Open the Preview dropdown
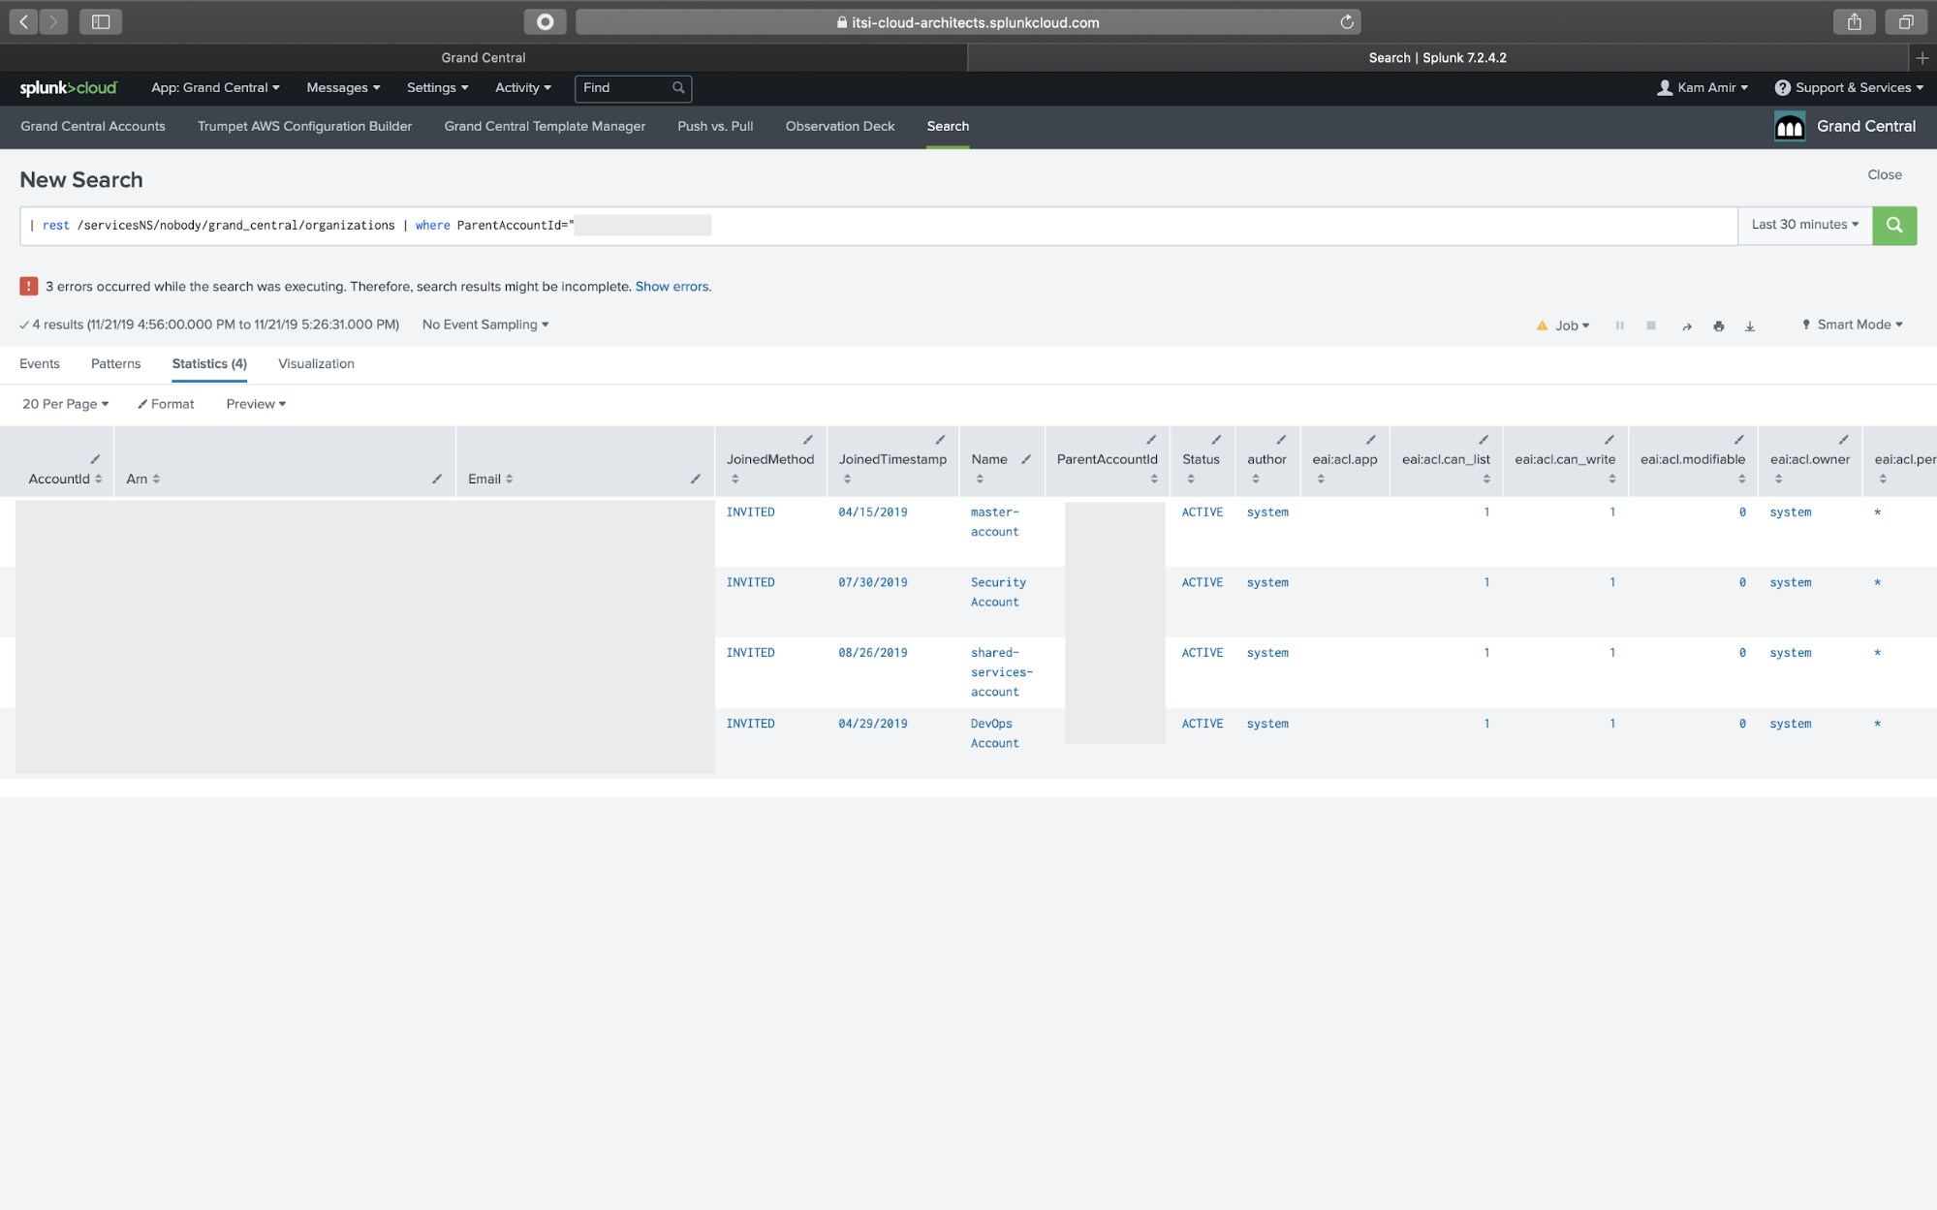 coord(256,404)
